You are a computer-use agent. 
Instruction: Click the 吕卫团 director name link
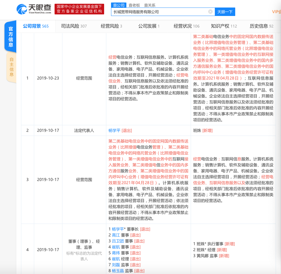click(x=118, y=241)
